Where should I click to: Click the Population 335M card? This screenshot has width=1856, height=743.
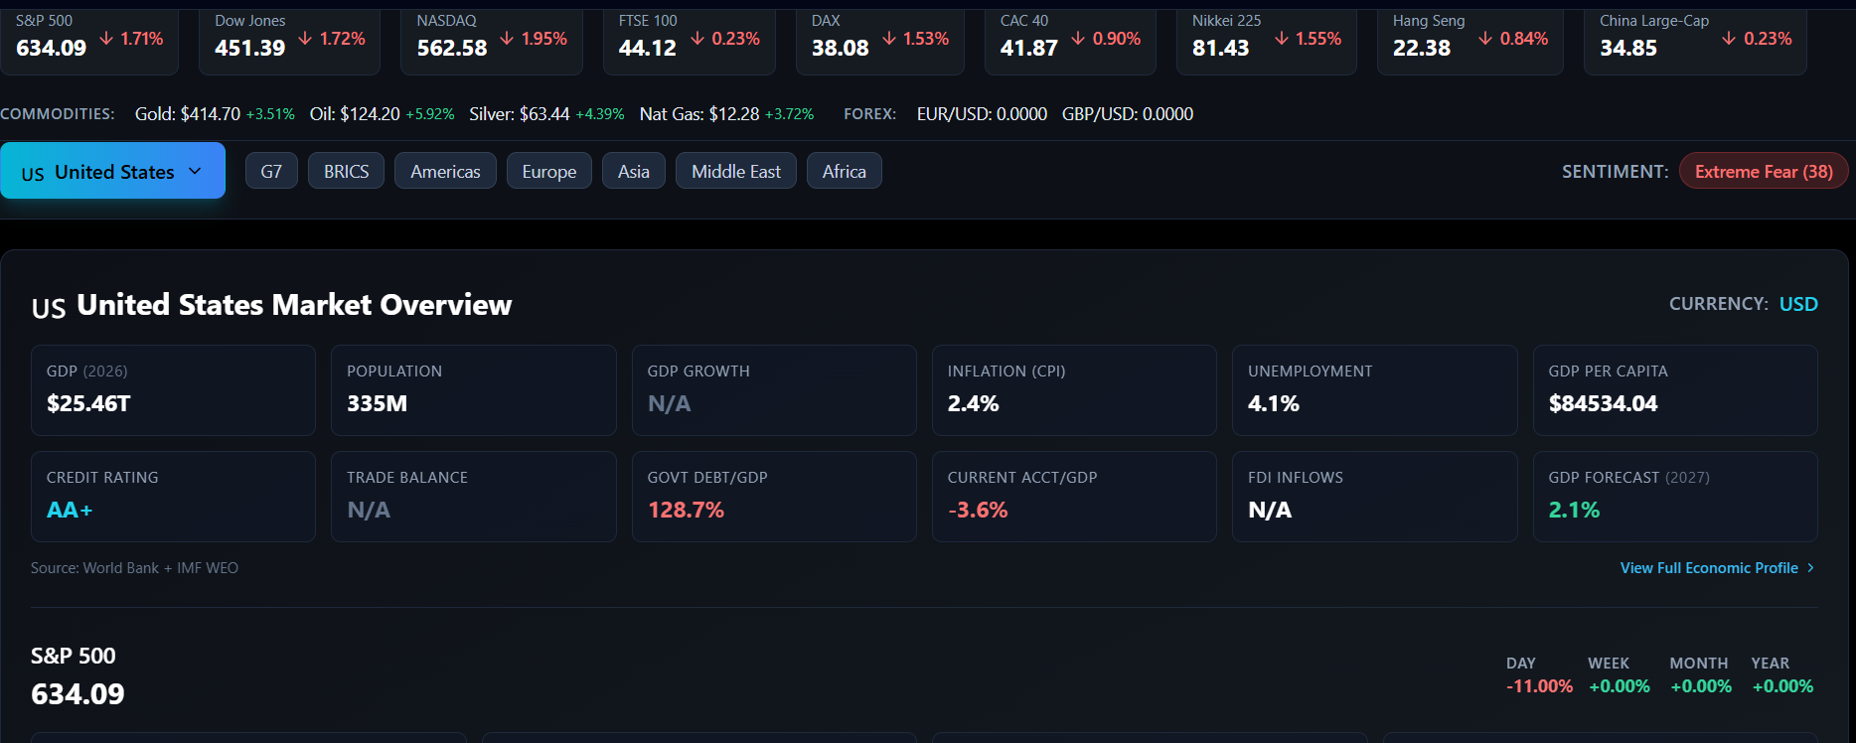[x=474, y=390]
